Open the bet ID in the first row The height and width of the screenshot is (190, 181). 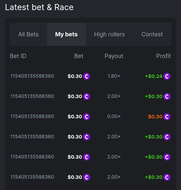(x=32, y=76)
